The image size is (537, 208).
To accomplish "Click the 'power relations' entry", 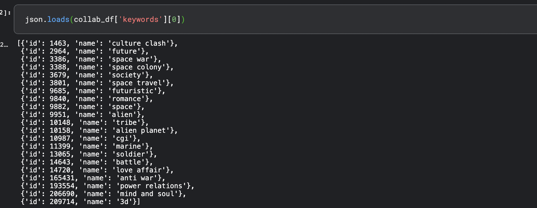I will (108, 186).
